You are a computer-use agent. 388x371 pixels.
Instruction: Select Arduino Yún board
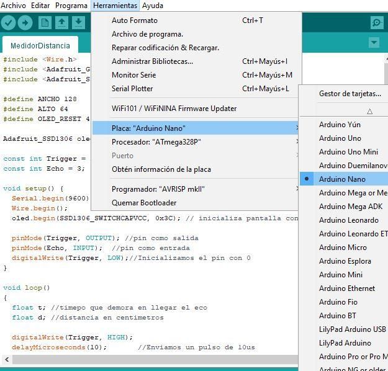click(x=344, y=125)
